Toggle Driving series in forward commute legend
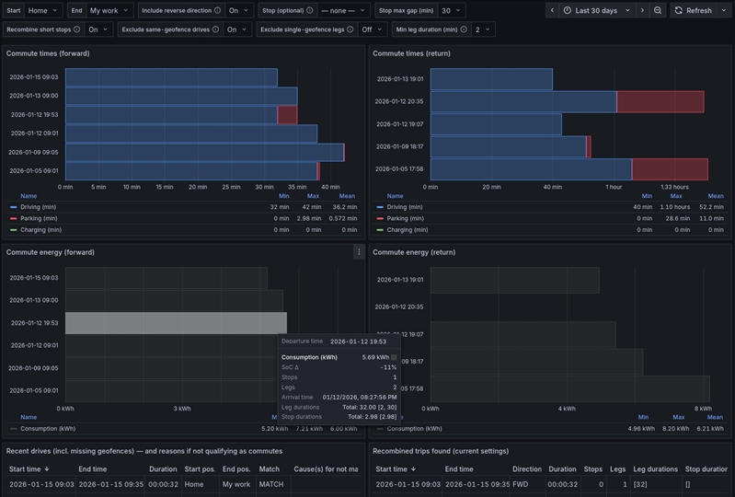The image size is (735, 497). click(x=36, y=207)
